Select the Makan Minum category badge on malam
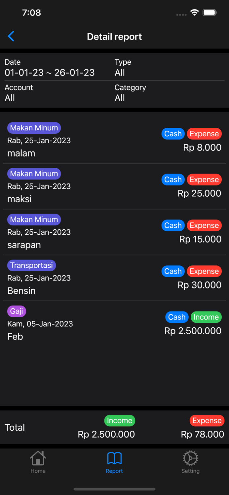Screen dimensions: 229x495 coord(34,128)
